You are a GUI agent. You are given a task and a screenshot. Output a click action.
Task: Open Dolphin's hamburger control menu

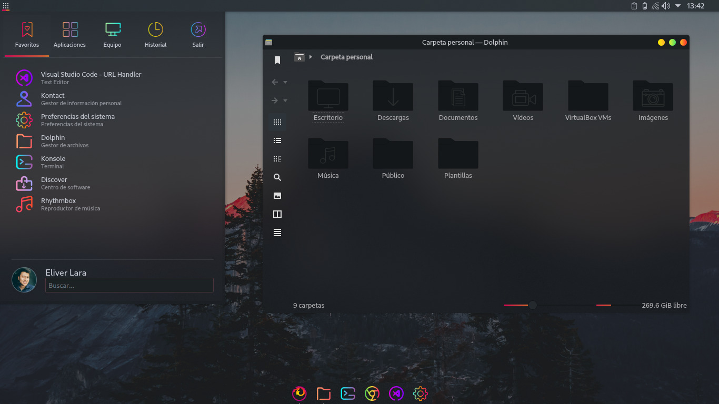[277, 233]
